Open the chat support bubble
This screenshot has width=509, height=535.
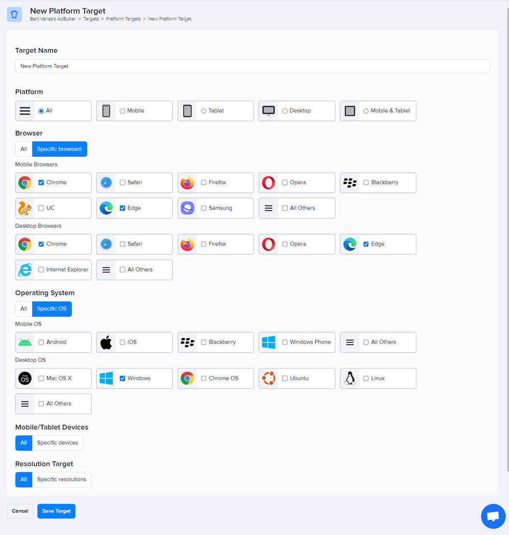coord(493,516)
